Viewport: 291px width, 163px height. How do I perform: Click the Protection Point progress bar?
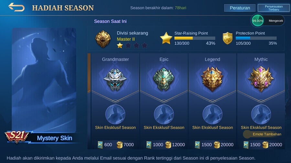(256, 38)
